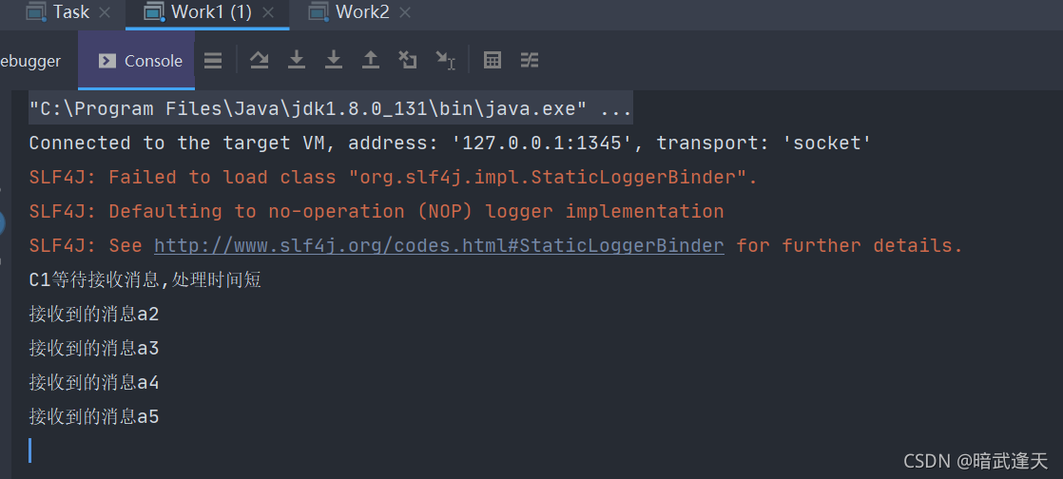Open the debug layout settings menu icon
The width and height of the screenshot is (1063, 479).
(213, 61)
